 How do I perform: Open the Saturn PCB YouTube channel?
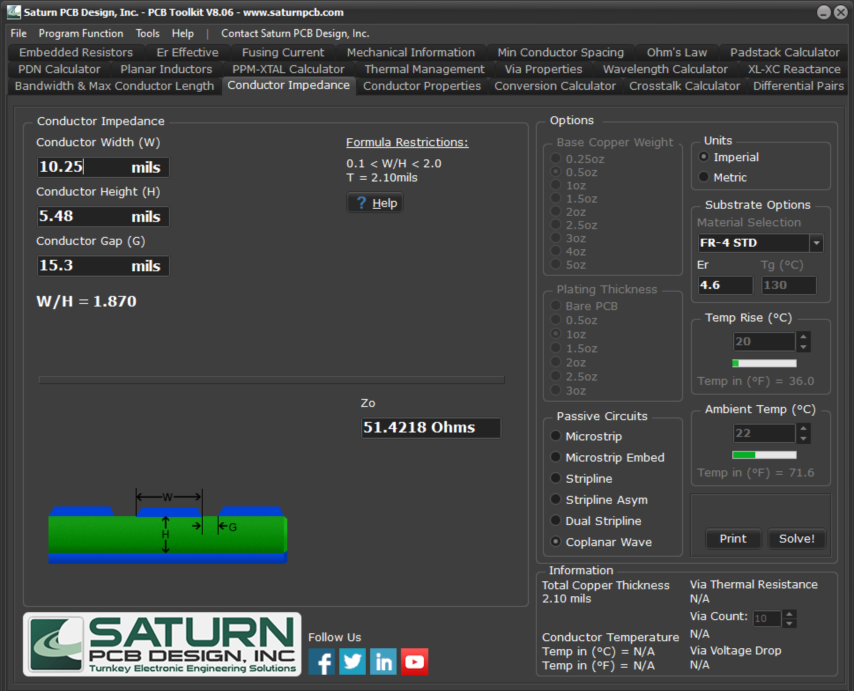click(414, 661)
